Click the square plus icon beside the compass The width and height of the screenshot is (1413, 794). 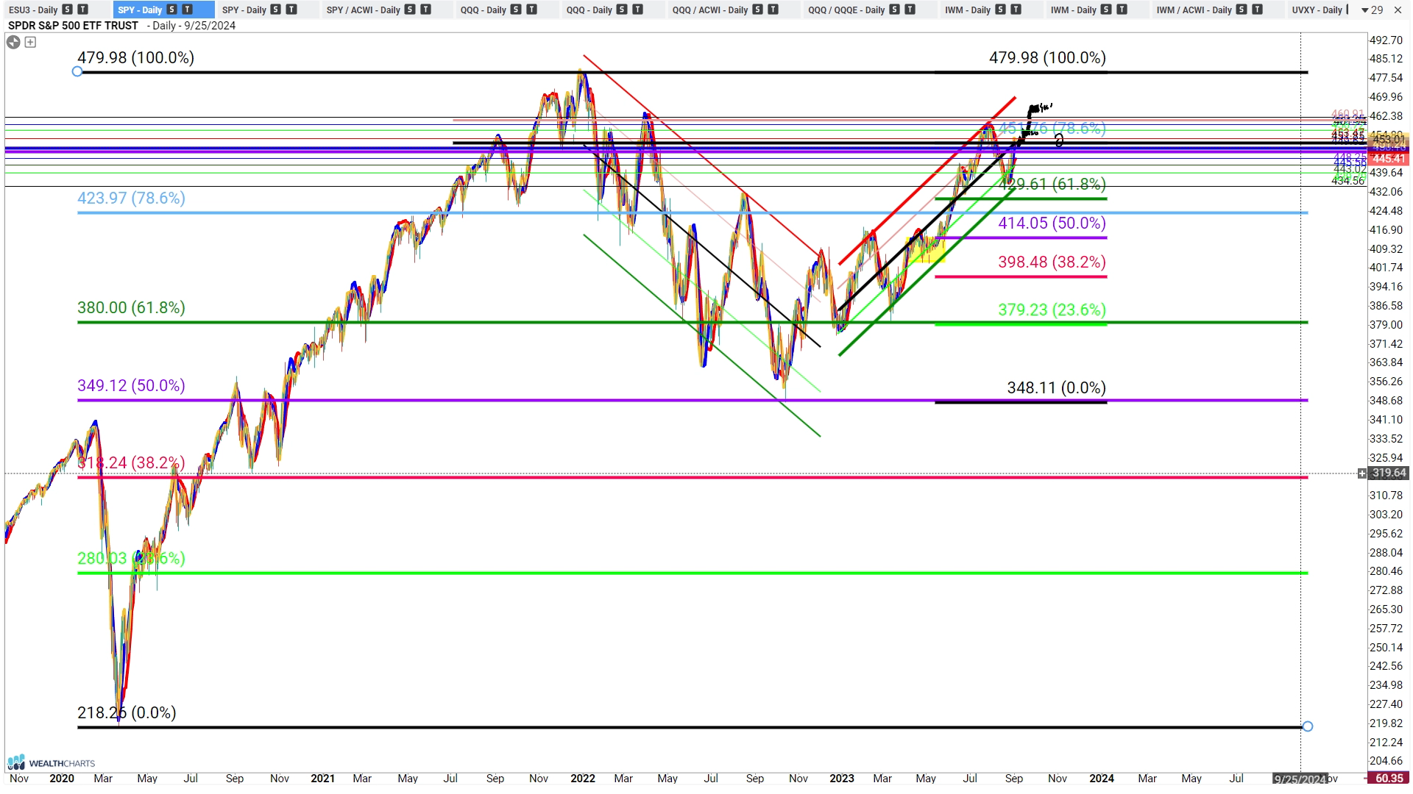tap(30, 42)
